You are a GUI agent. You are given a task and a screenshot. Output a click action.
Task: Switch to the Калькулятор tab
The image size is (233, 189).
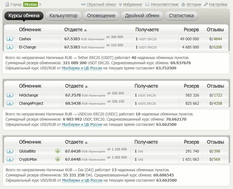[63, 16]
